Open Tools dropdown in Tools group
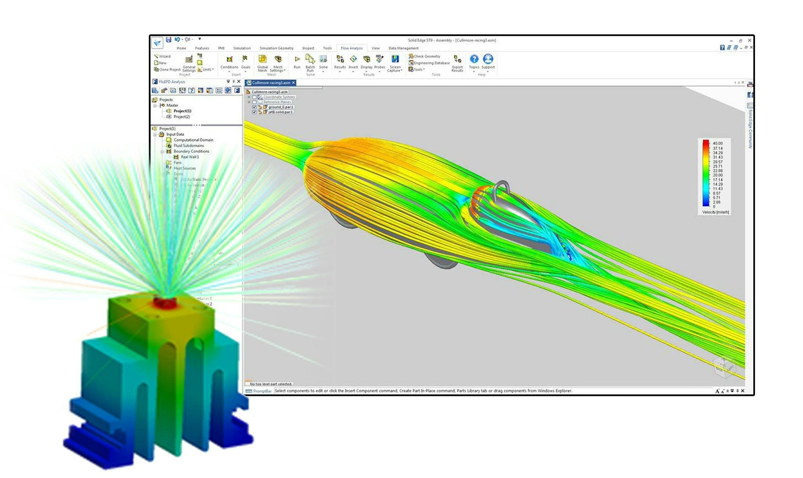Image resolution: width=803 pixels, height=478 pixels. pos(417,70)
